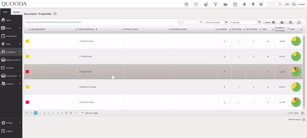Open Environment in the sidebar
Screen dimensions: 307x138
click(x=11, y=76)
